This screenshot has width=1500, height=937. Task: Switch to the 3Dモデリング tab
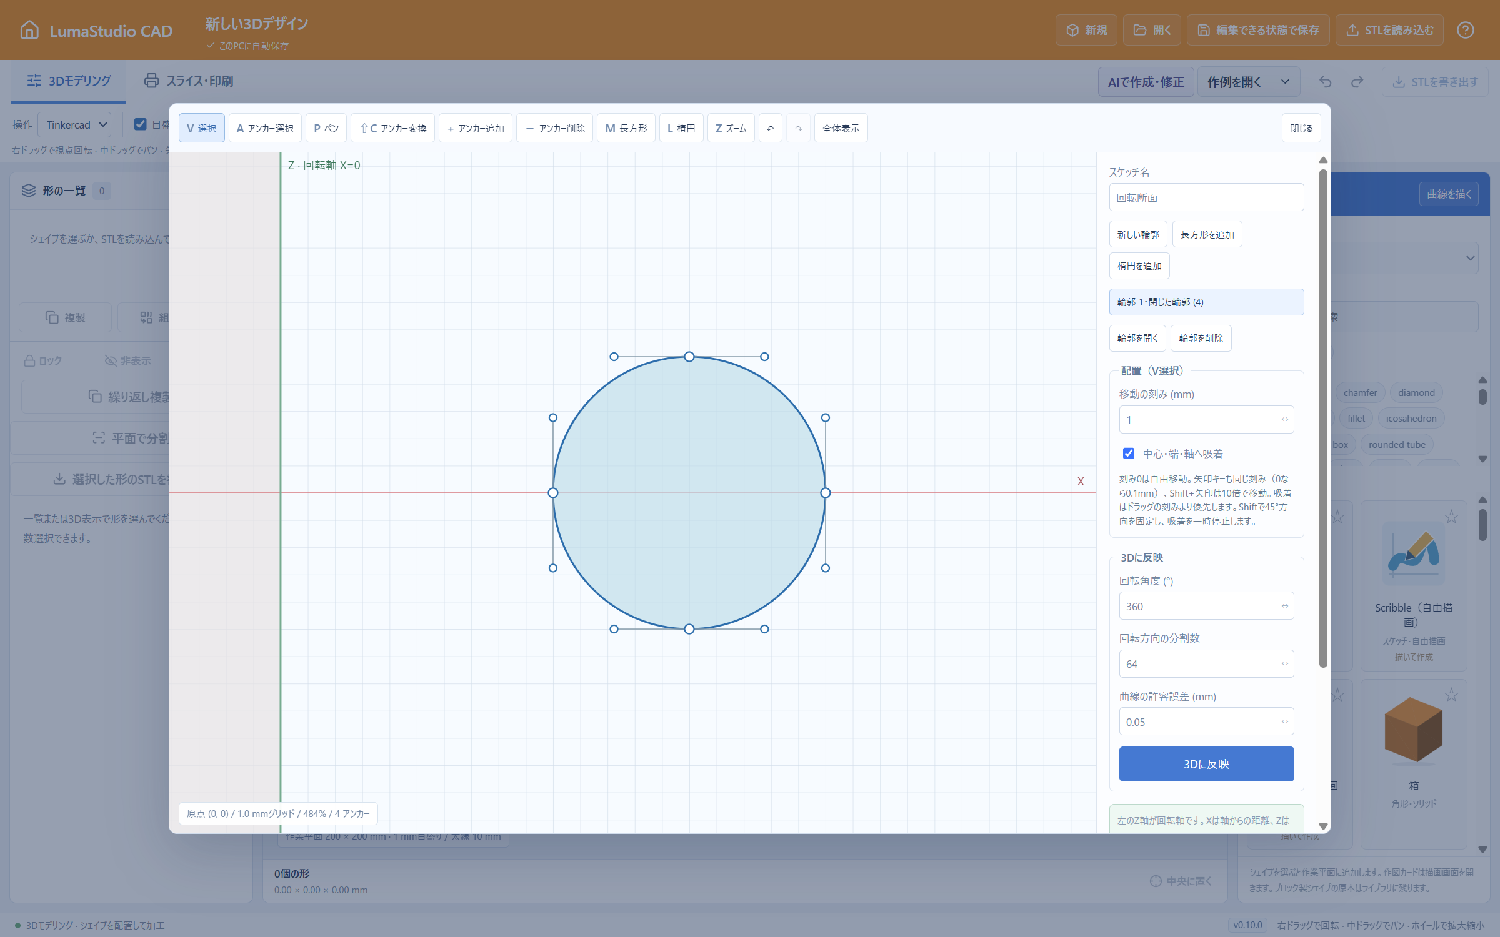click(x=69, y=81)
